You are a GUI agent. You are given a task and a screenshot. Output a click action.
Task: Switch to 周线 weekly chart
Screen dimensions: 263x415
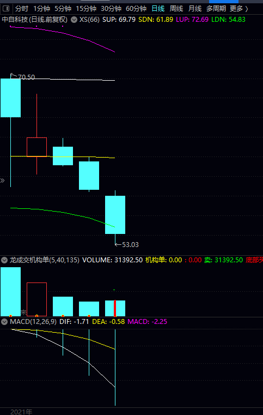tap(176, 9)
